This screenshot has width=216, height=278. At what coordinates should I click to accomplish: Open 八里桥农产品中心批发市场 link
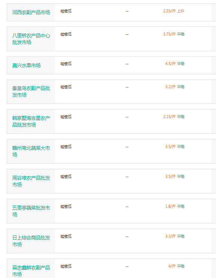point(31,39)
